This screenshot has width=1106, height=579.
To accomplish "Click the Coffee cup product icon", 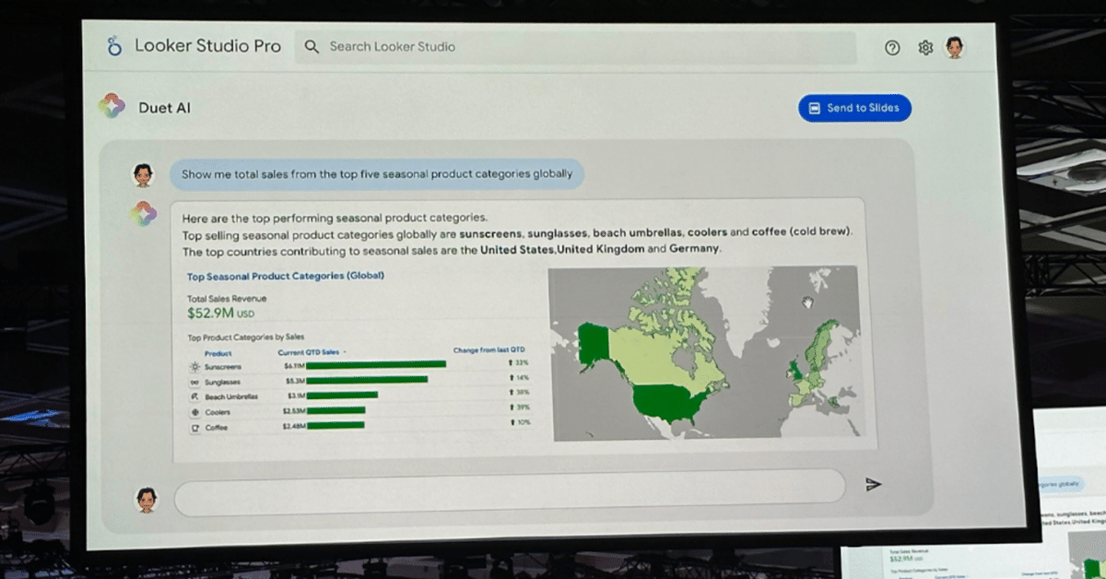I will click(x=194, y=428).
